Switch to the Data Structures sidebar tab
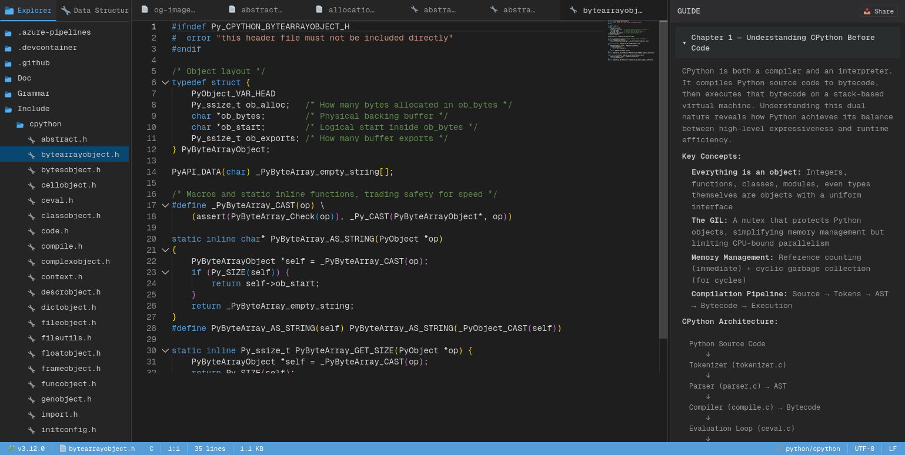 (94, 11)
